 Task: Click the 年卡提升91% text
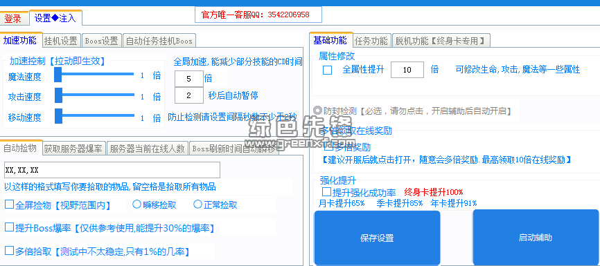[x=453, y=203]
